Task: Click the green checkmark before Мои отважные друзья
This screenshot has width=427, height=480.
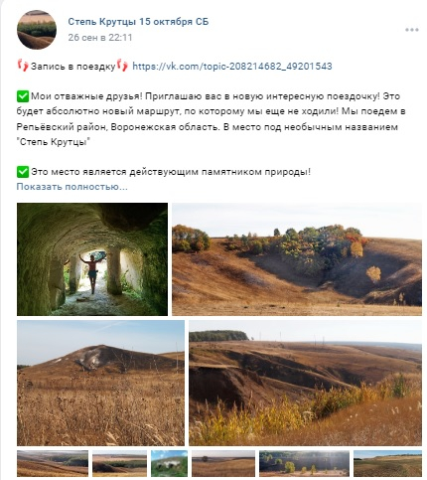Action: (23, 96)
